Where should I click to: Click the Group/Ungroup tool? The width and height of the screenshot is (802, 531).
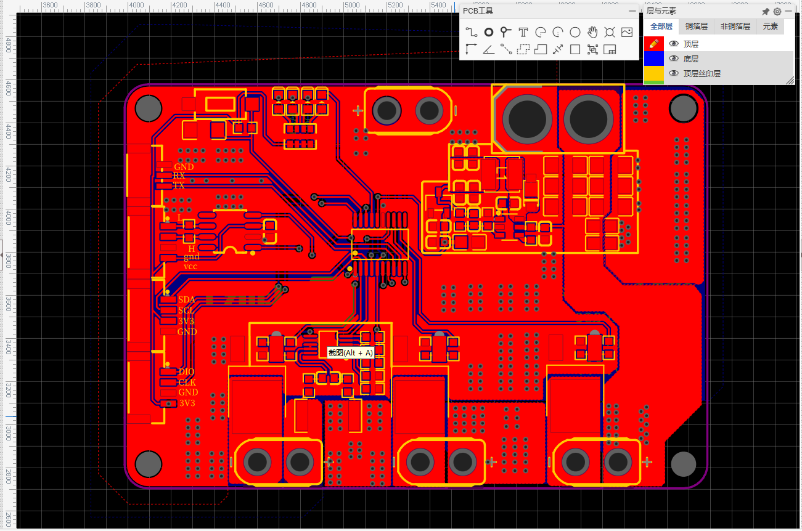[592, 50]
